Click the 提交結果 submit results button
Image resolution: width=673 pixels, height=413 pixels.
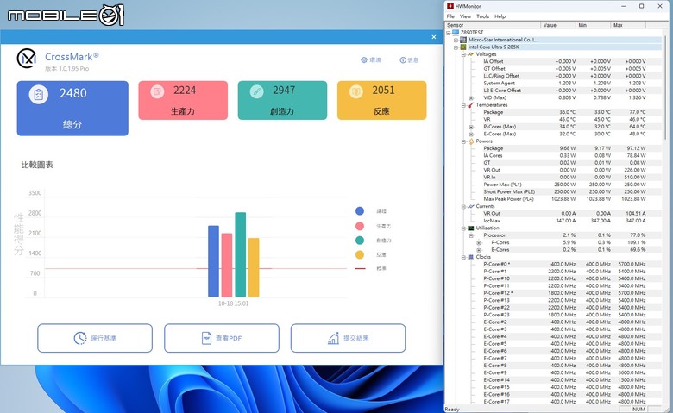pos(348,338)
